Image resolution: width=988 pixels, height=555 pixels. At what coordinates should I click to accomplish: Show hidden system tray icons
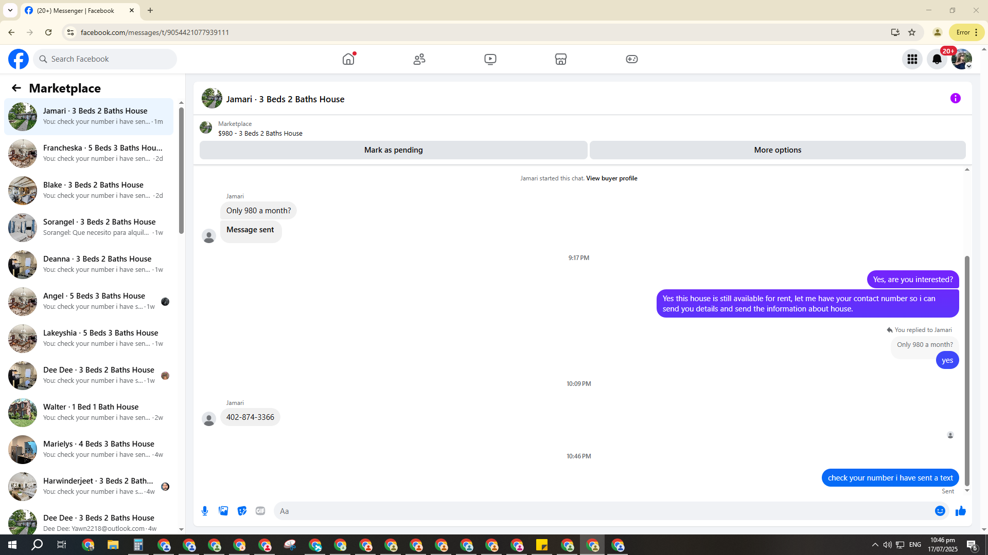point(875,545)
